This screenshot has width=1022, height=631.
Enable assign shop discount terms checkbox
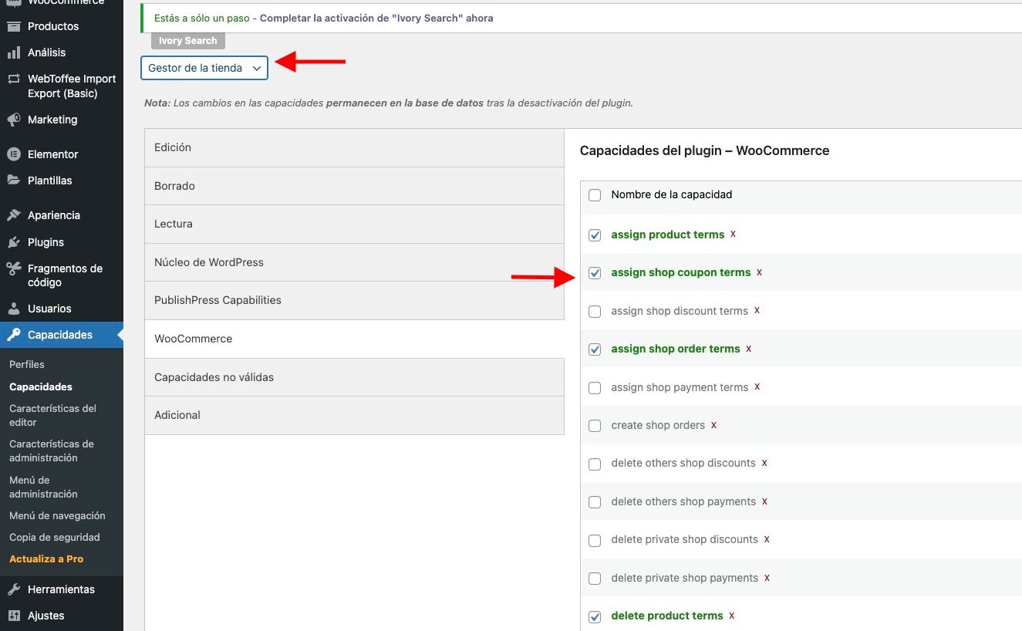tap(595, 312)
